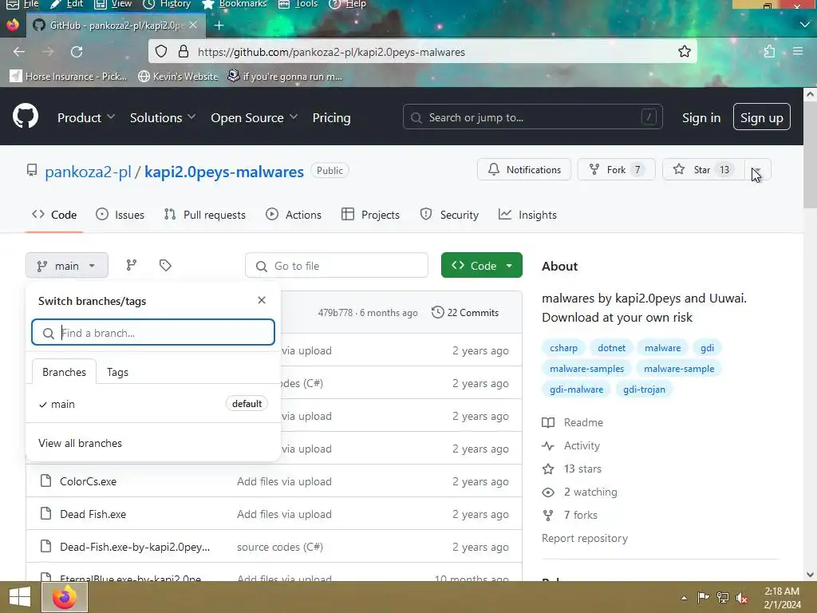The height and width of the screenshot is (613, 817).
Task: Open a new tab with the plus icon
Action: click(219, 25)
